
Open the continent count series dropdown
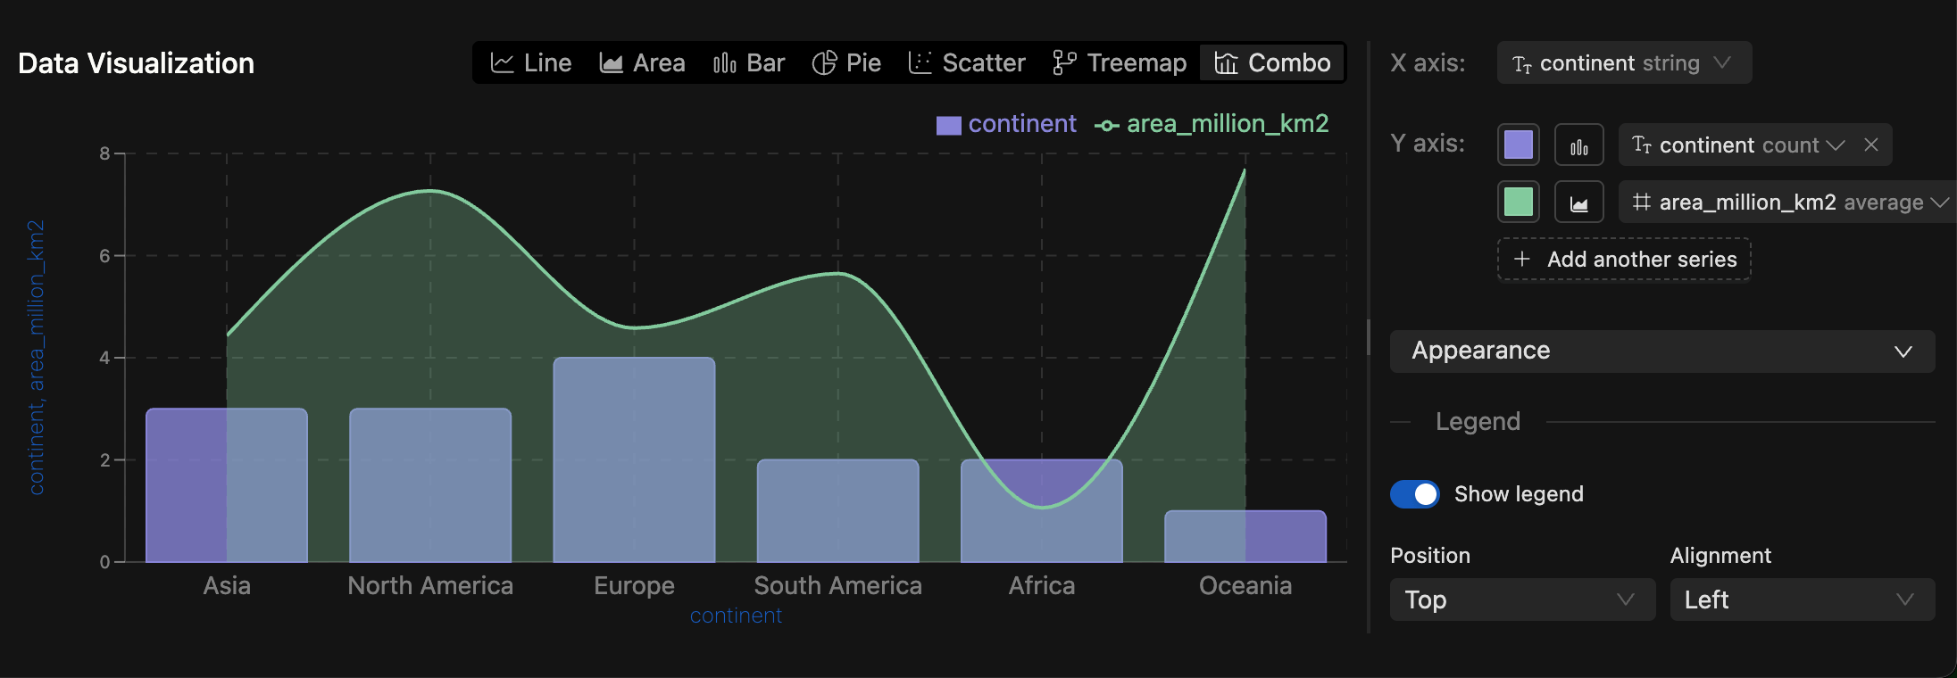[x=1737, y=145]
